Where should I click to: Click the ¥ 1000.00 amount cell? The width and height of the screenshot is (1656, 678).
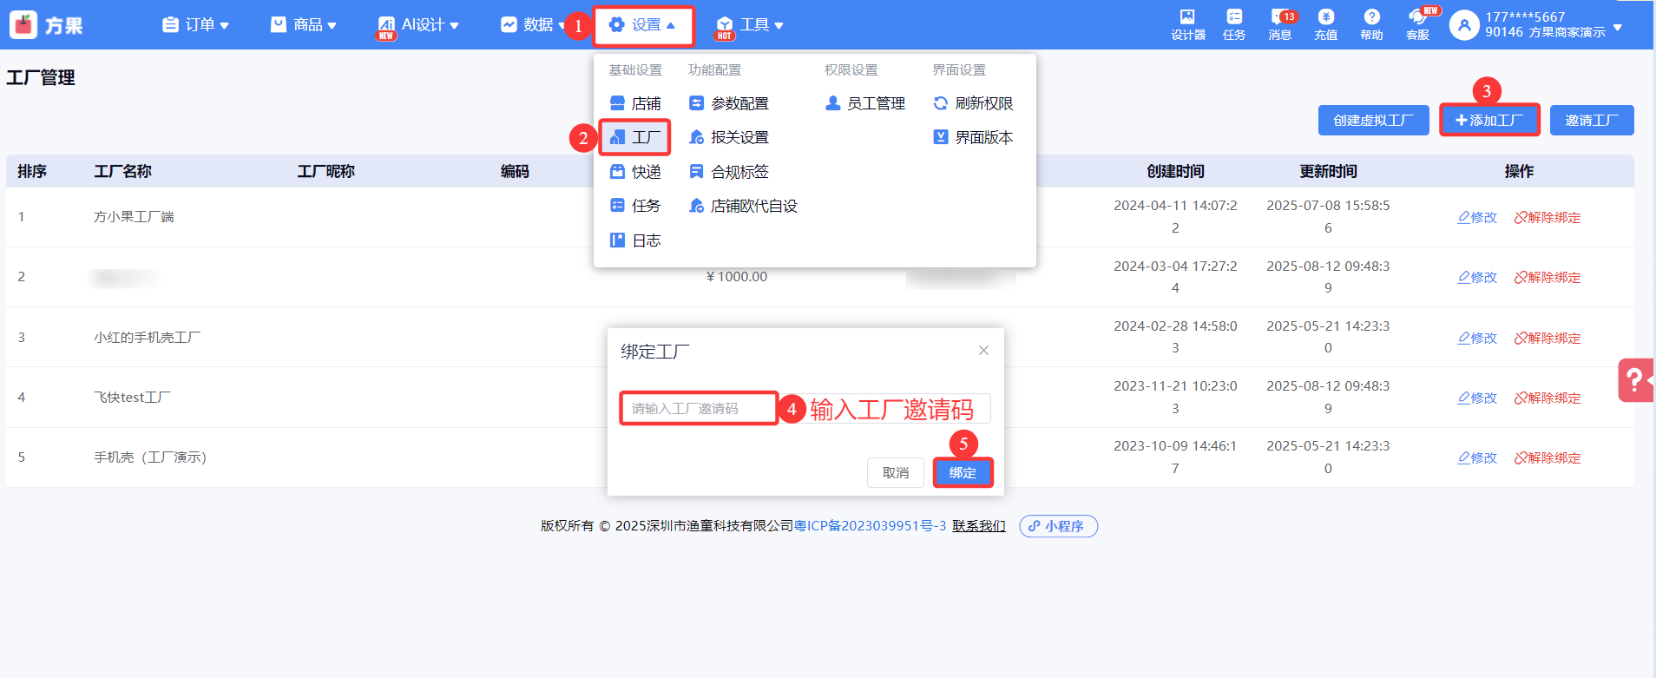point(737,277)
